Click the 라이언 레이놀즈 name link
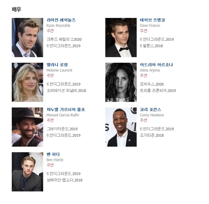209x204 pixels. 61,20
